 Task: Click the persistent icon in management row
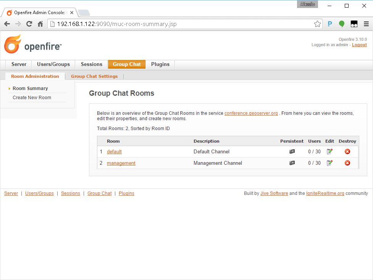tap(292, 163)
